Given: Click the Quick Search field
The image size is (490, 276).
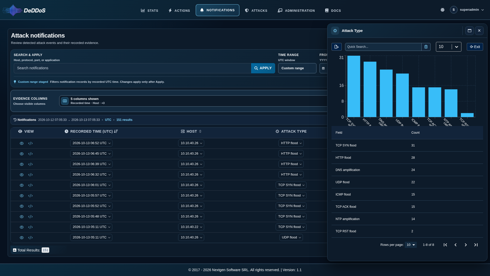Looking at the screenshot, I should (x=383, y=47).
